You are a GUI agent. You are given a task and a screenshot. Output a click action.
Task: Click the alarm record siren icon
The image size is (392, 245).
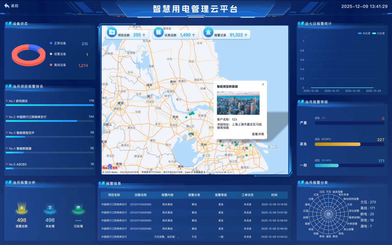208,32
